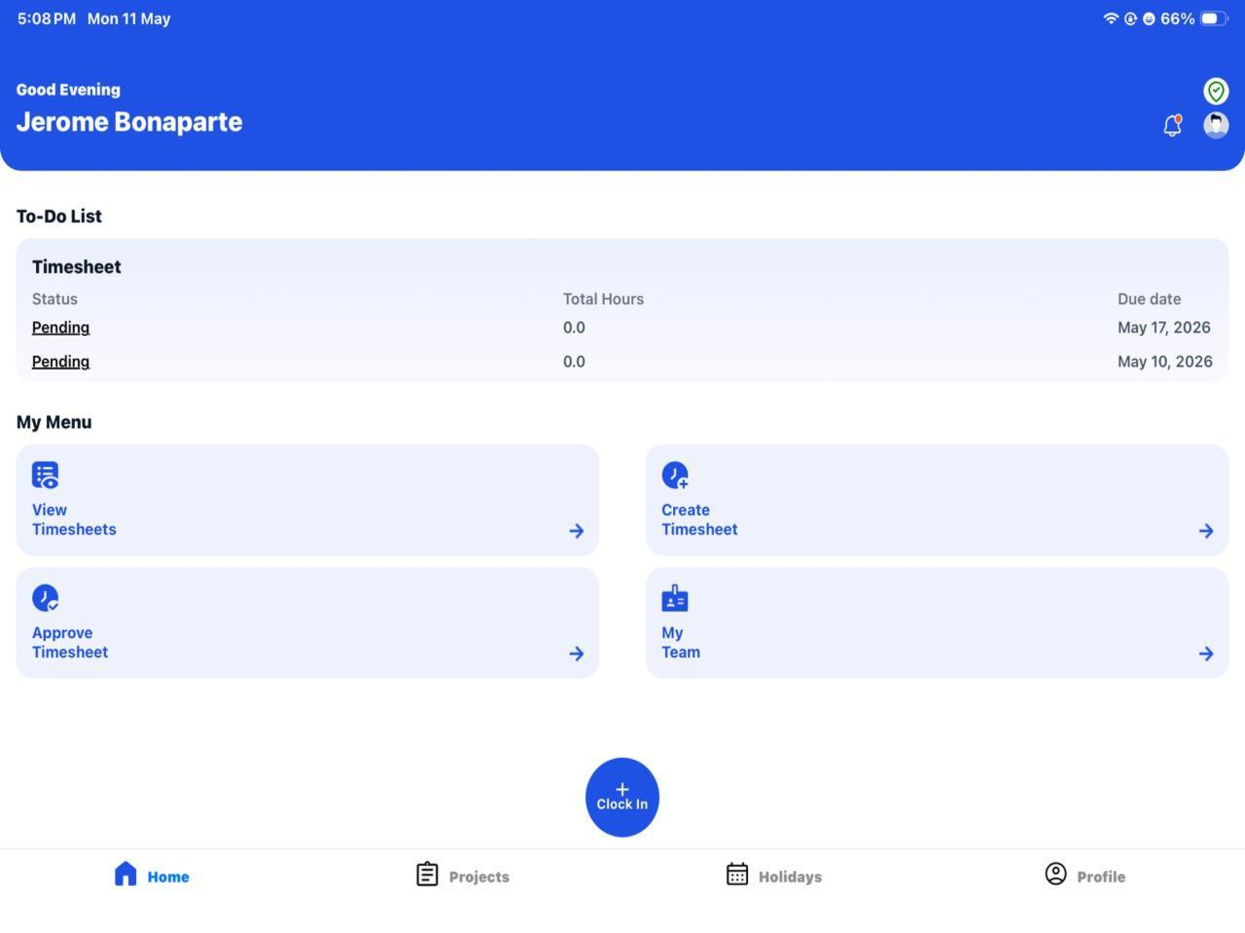Open the notification bell
The height and width of the screenshot is (933, 1245).
(1173, 125)
